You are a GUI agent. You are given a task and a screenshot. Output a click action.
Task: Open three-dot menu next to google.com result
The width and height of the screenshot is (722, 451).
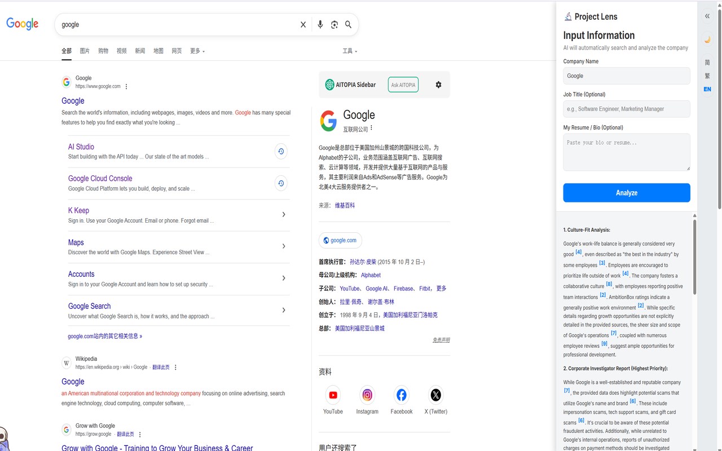pos(126,86)
